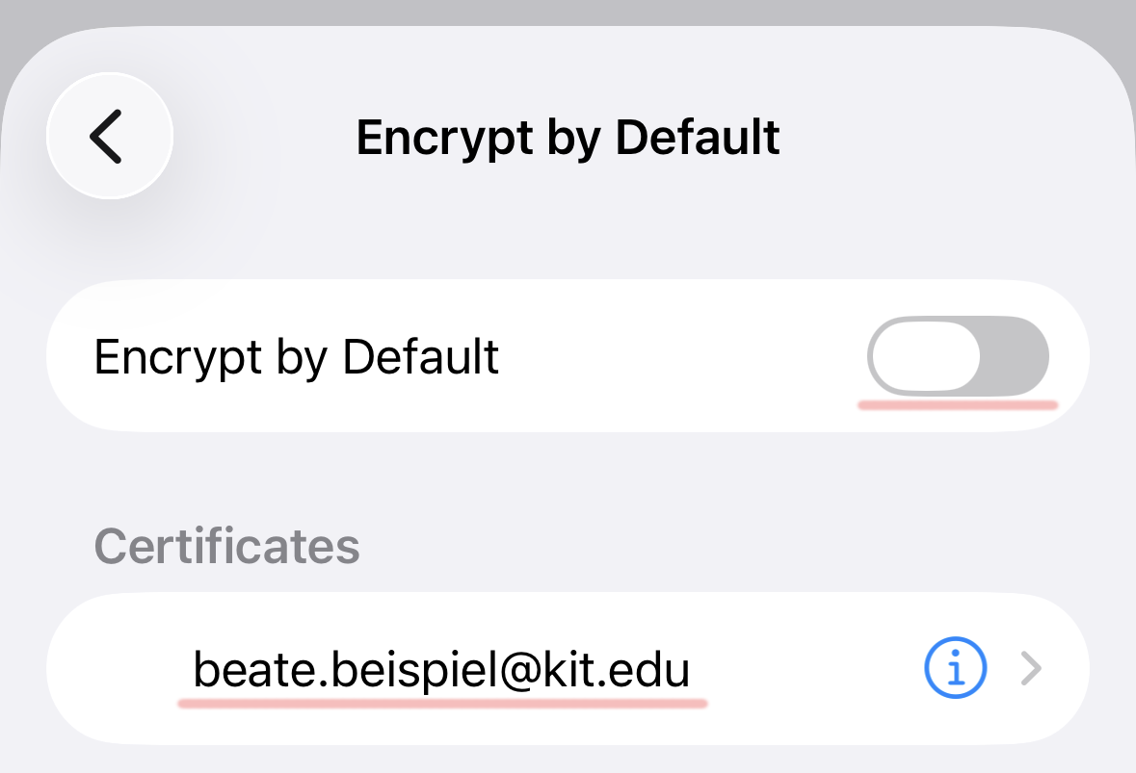Click the header title text at top
The image size is (1136, 773).
[x=568, y=138]
